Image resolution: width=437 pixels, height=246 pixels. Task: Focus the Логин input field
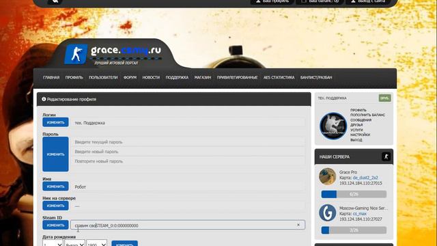click(x=188, y=122)
